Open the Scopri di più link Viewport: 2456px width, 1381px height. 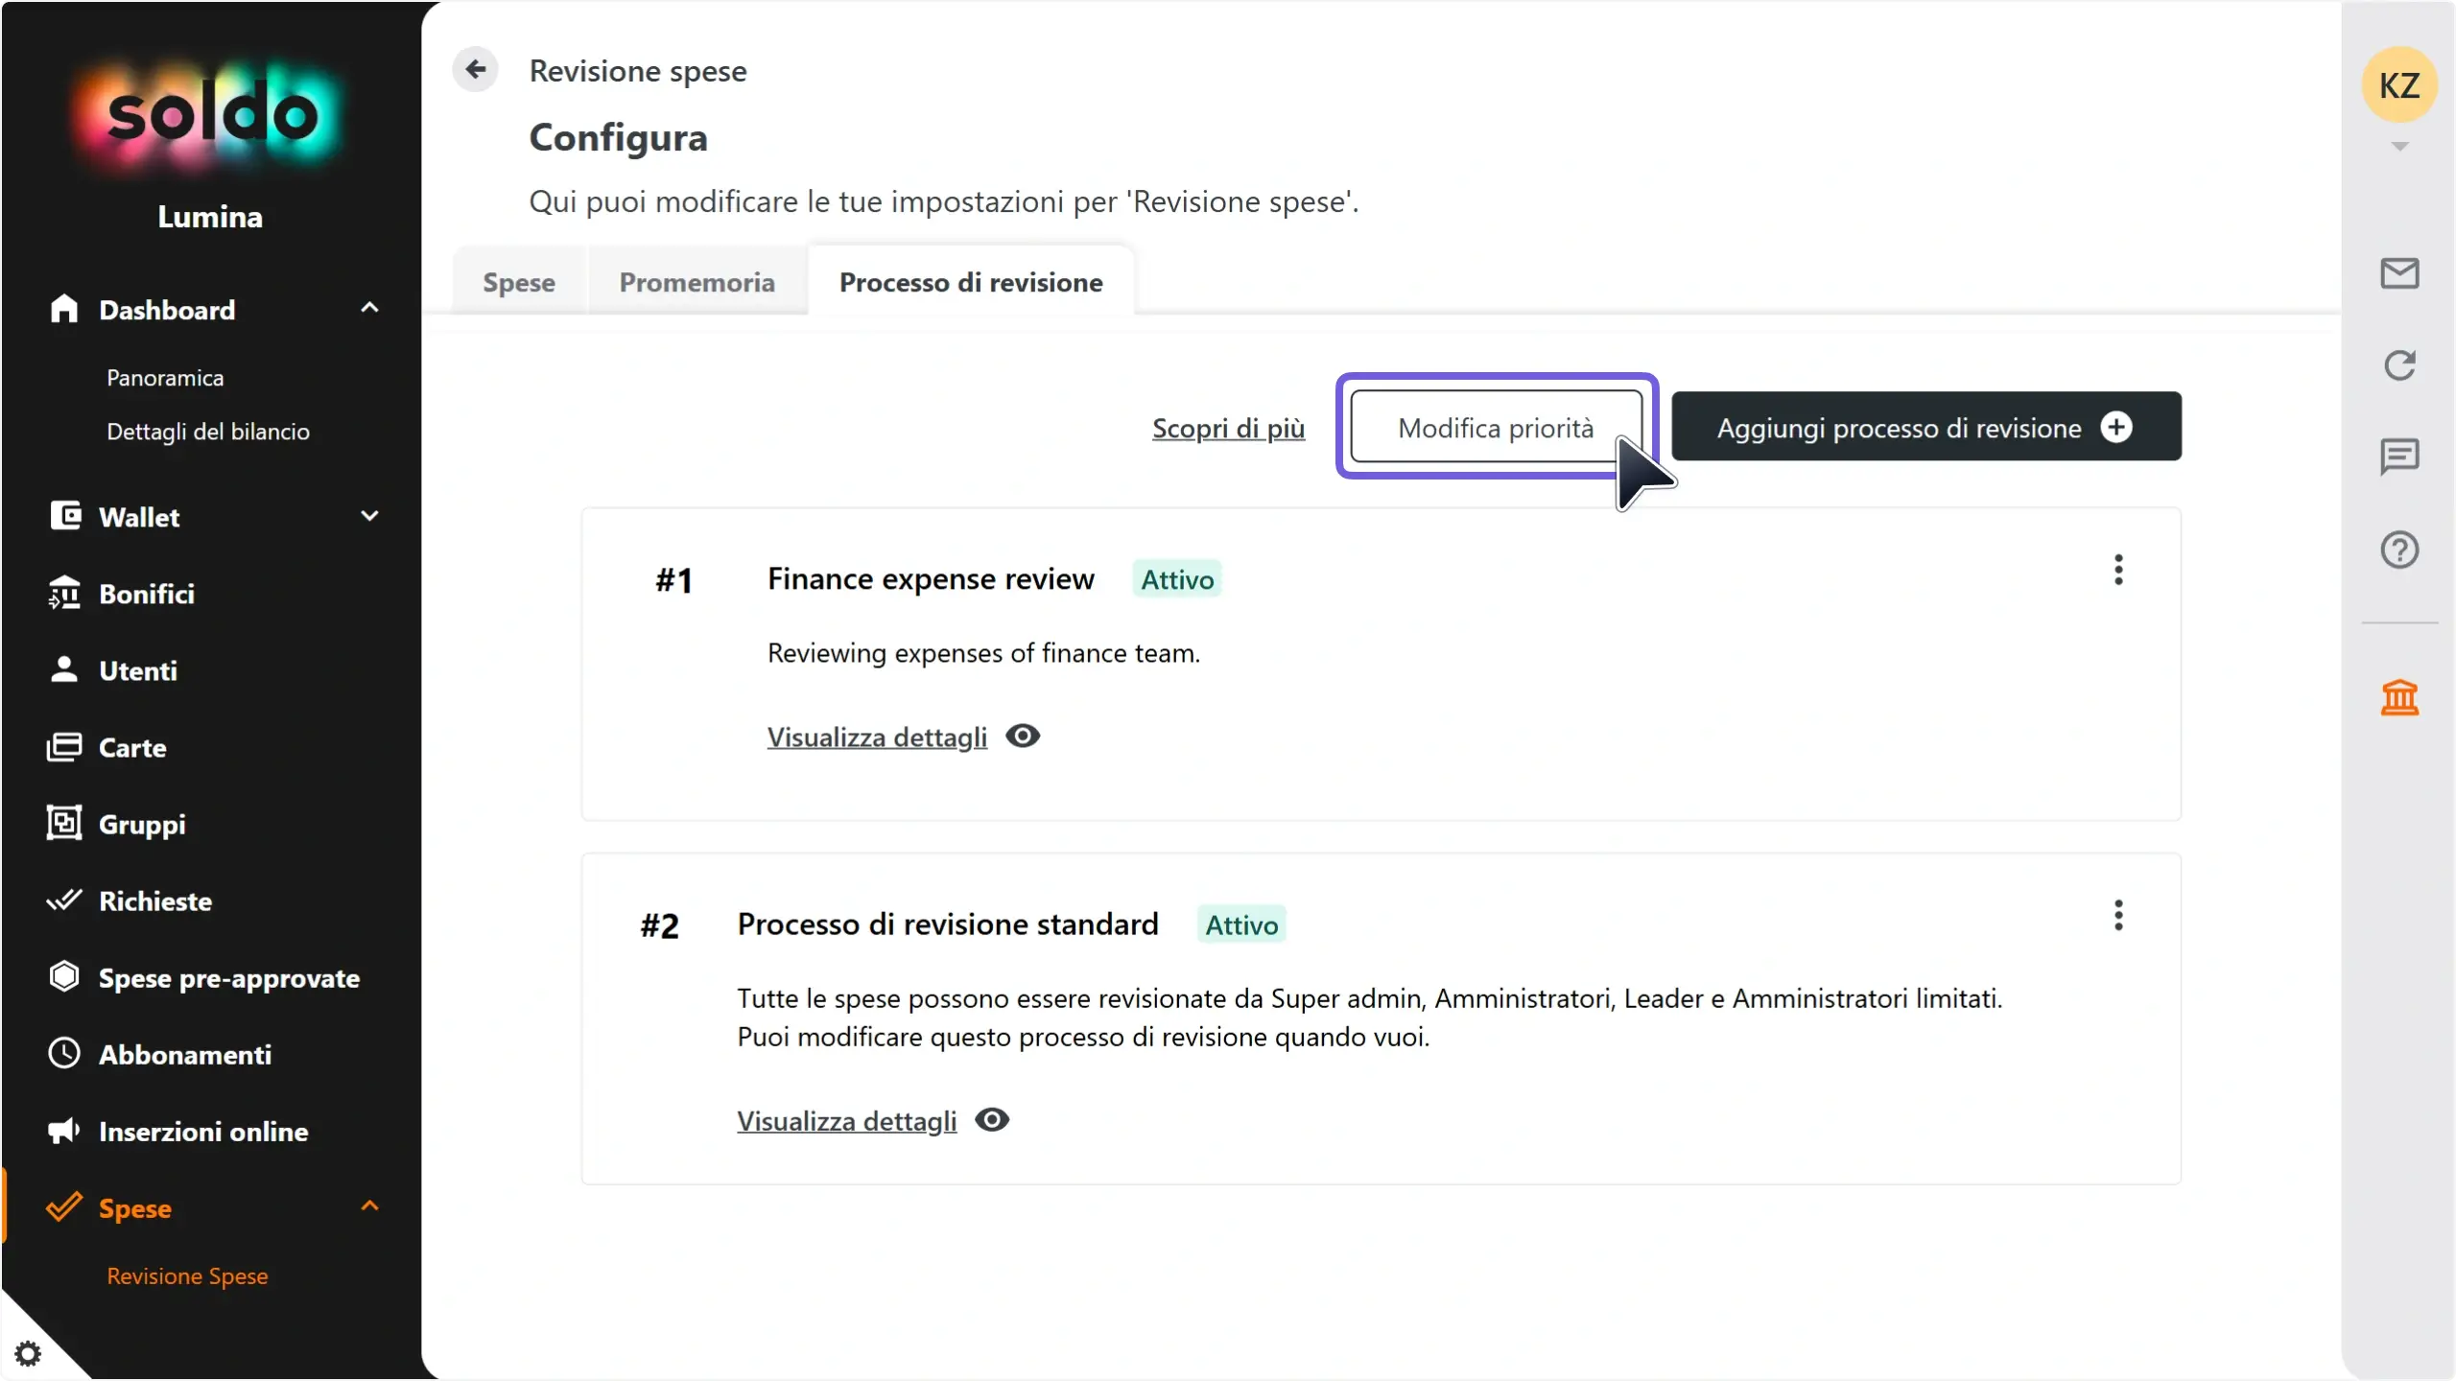click(1228, 428)
